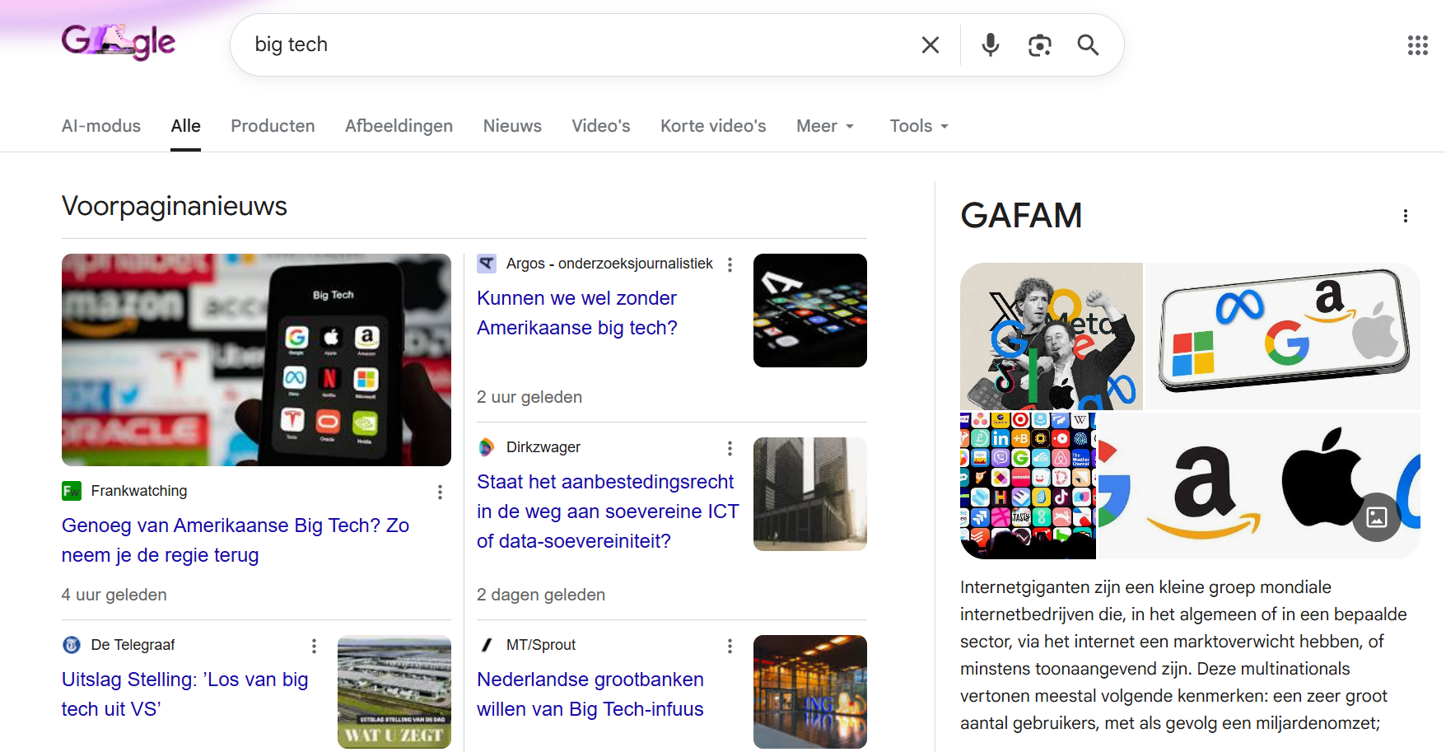Switch to the Nieuws tab
Screen dimensions: 1446x752
512,126
